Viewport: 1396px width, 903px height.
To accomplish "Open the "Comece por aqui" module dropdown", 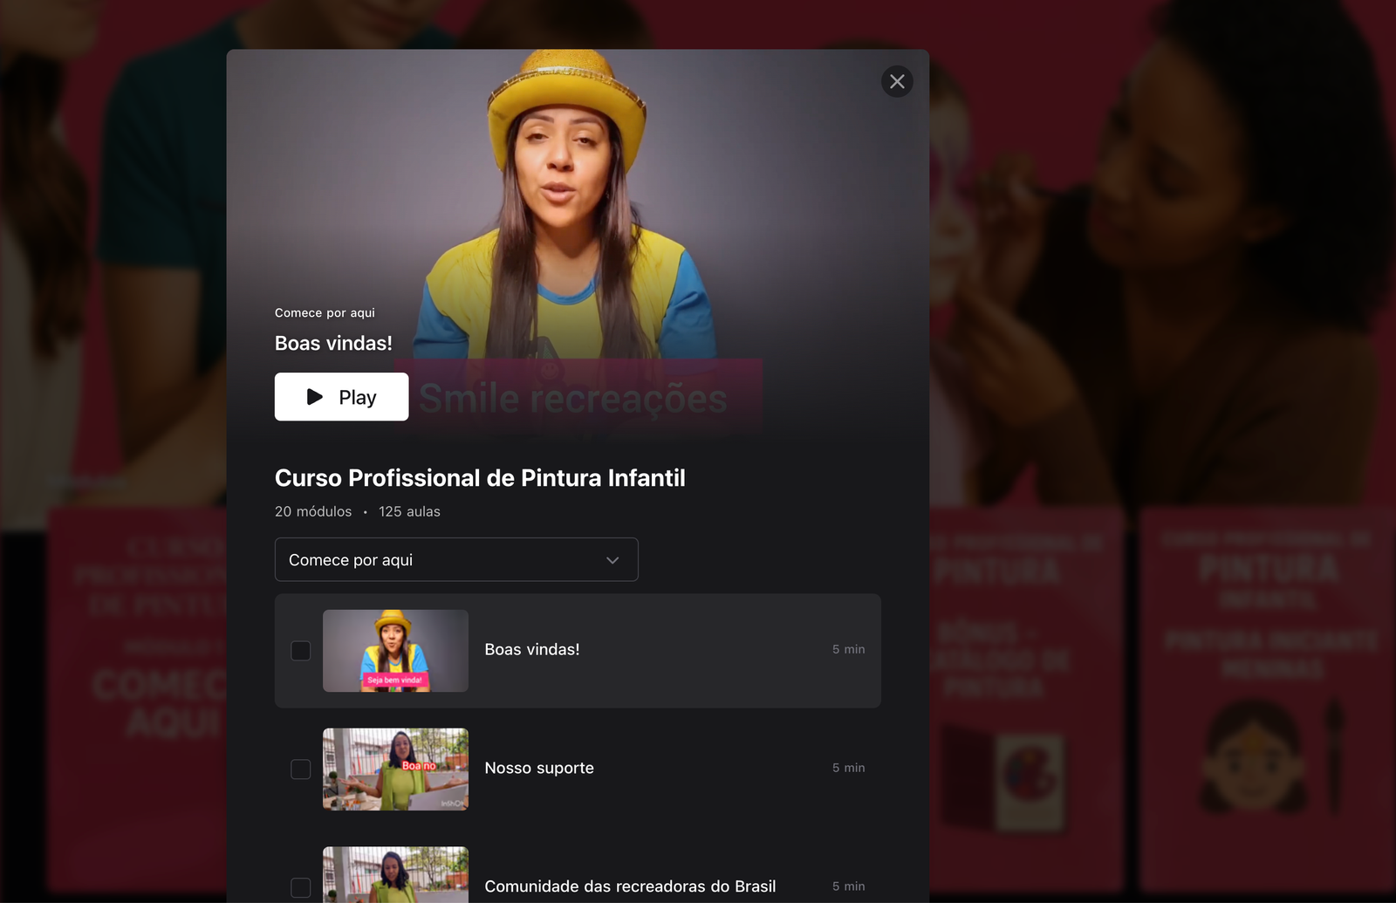I will click(455, 560).
